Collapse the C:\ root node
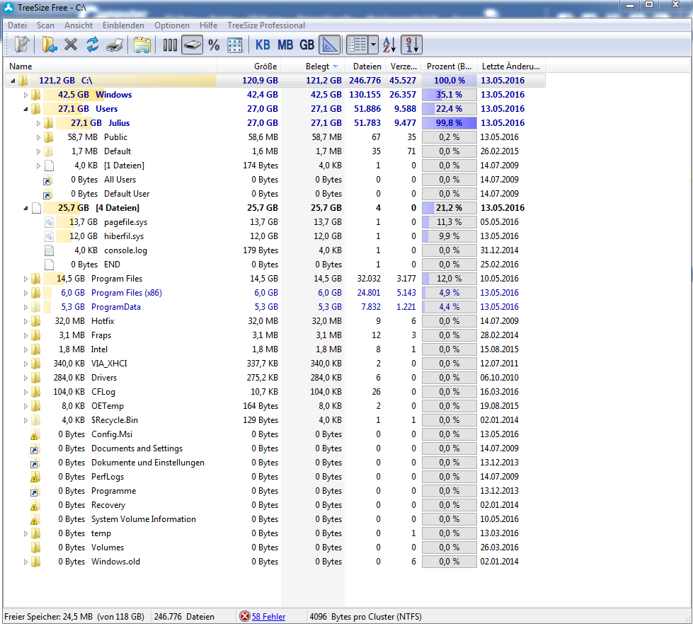Image resolution: width=693 pixels, height=626 pixels. point(13,81)
